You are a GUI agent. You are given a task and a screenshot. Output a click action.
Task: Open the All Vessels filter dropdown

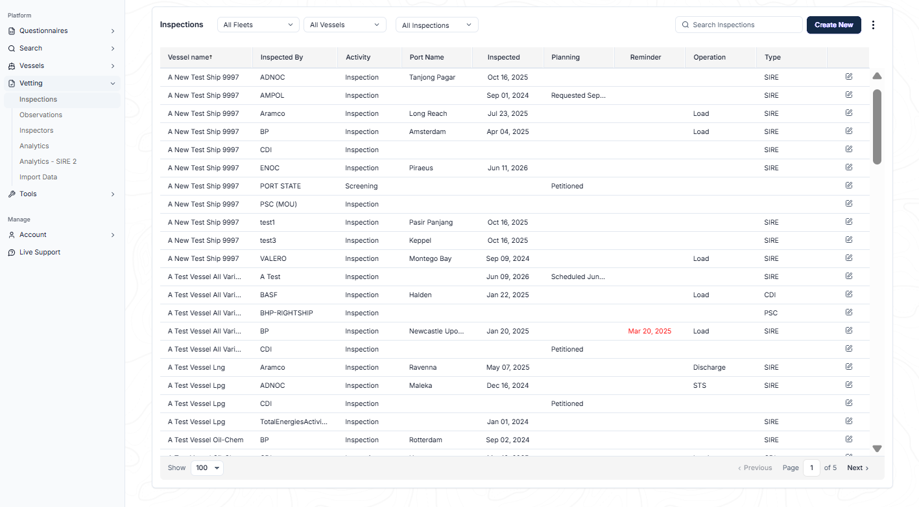point(344,25)
